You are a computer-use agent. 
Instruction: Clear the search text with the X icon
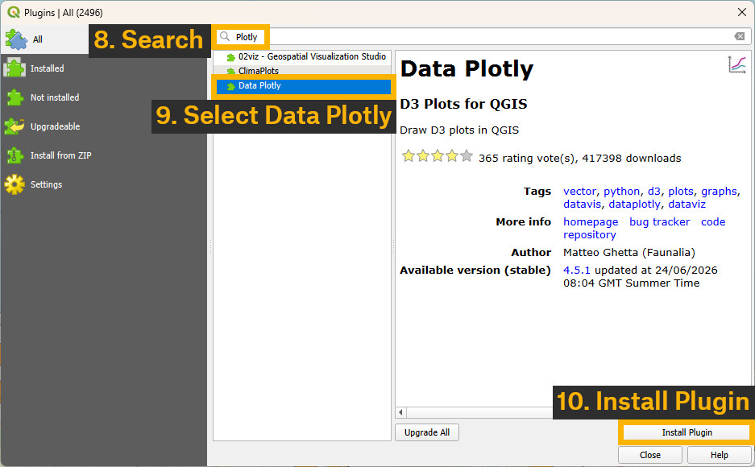(740, 36)
